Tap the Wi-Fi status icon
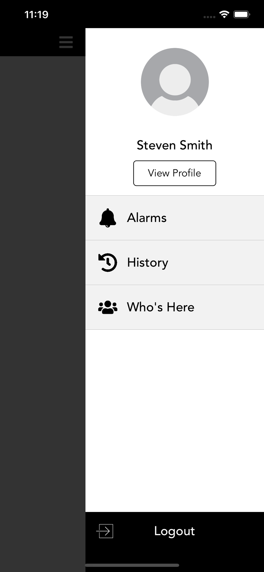The height and width of the screenshot is (572, 264). click(224, 14)
